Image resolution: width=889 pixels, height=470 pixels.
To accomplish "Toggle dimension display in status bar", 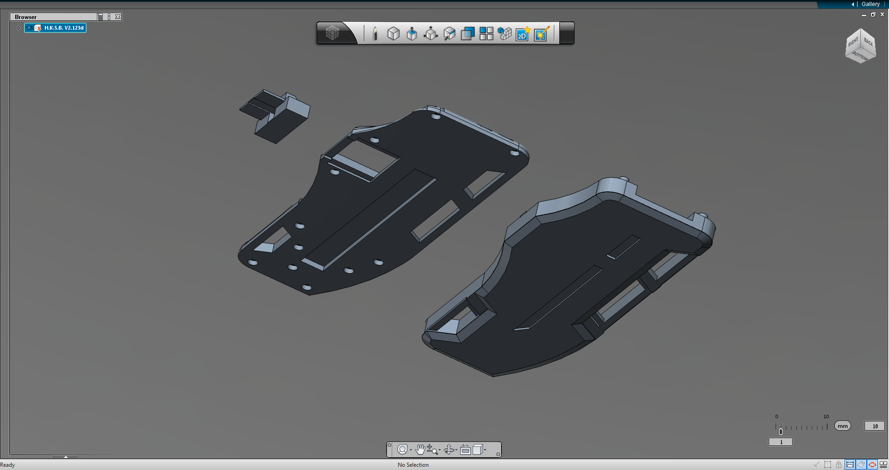I will coord(850,464).
